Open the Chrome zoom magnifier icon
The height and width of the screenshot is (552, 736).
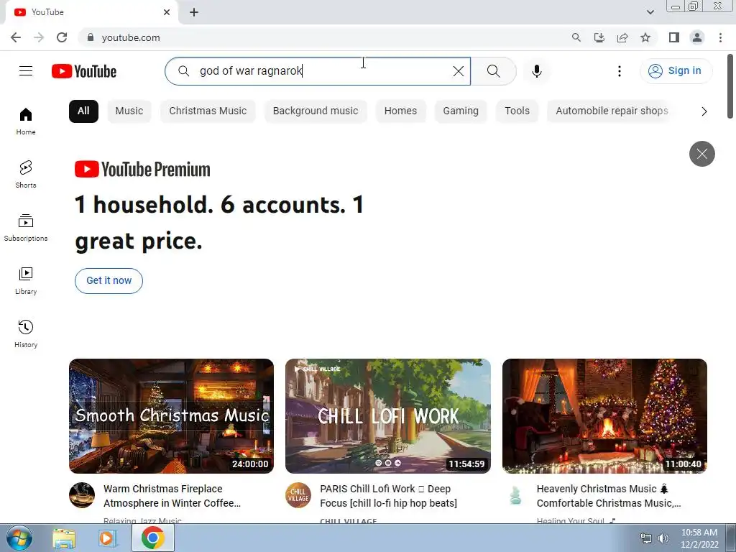point(576,37)
